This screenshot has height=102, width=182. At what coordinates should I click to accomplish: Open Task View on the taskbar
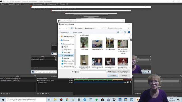[x=49, y=99]
